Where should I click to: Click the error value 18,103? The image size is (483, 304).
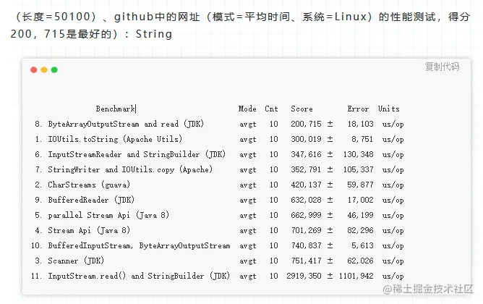360,124
